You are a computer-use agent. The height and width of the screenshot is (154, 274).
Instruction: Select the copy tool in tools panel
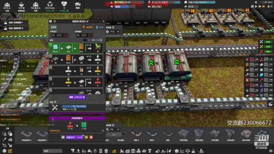click(x=10, y=134)
